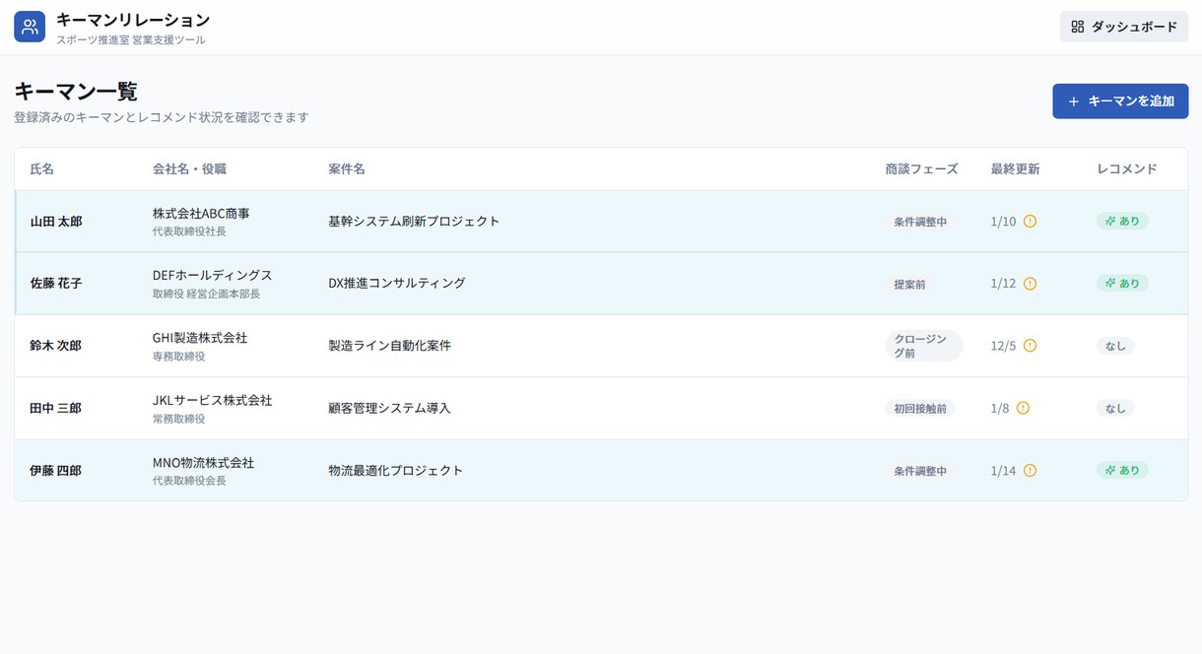The height and width of the screenshot is (654, 1202).
Task: Click 提案前 phase badge
Action: tap(909, 284)
